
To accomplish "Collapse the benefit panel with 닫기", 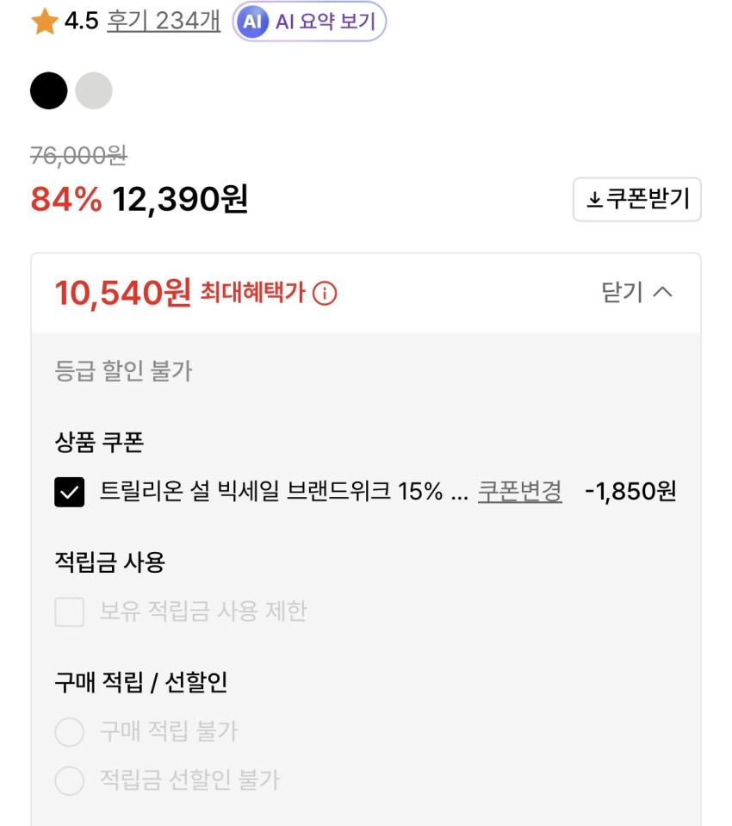I will click(x=636, y=293).
